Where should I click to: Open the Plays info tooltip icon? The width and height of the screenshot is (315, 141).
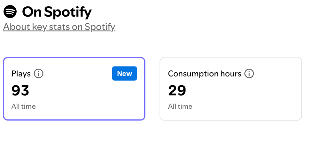pyautogui.click(x=39, y=74)
